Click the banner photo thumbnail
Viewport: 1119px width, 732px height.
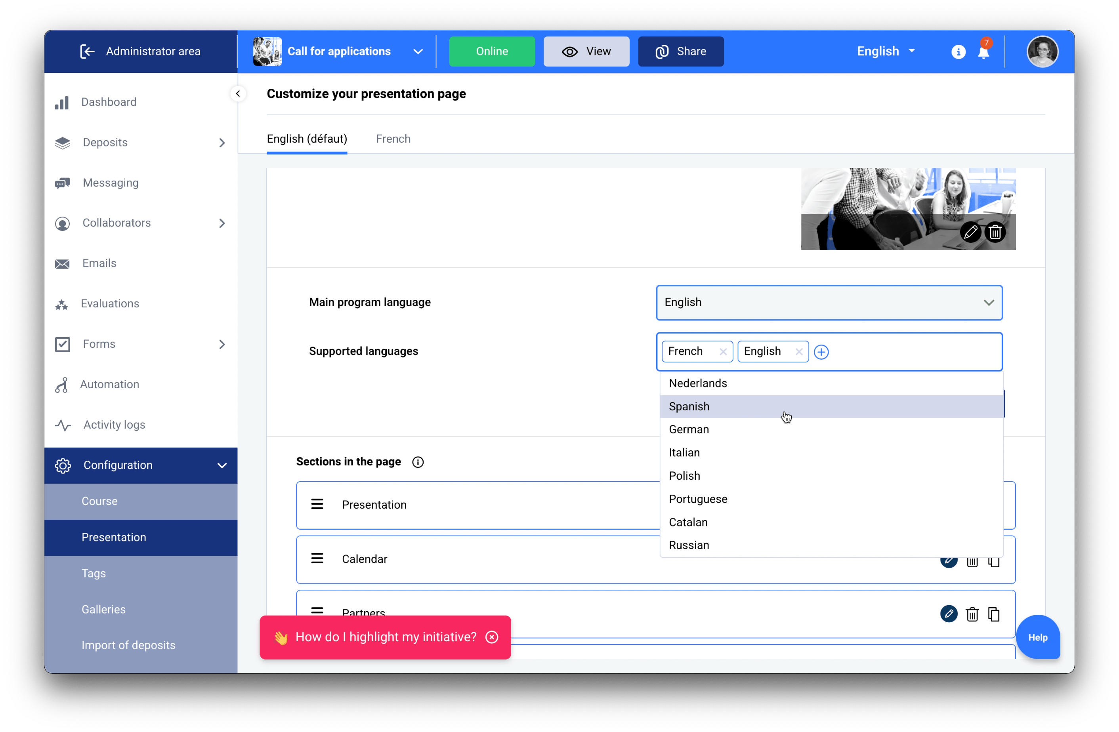tap(908, 209)
